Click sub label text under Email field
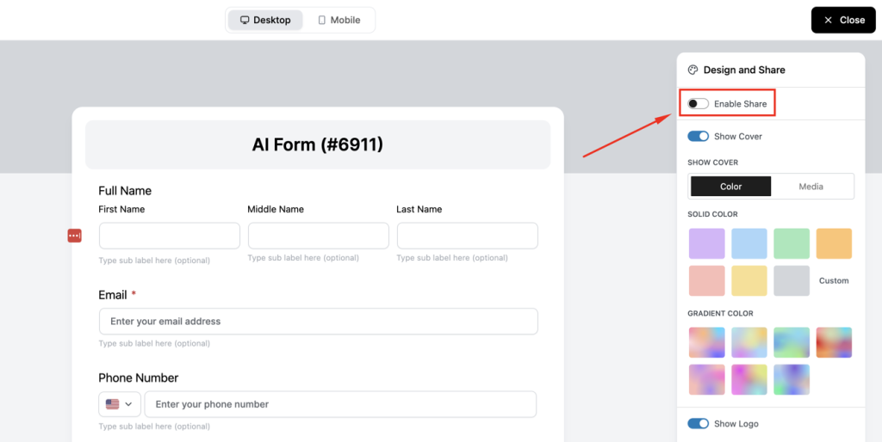The image size is (882, 442). pos(154,343)
